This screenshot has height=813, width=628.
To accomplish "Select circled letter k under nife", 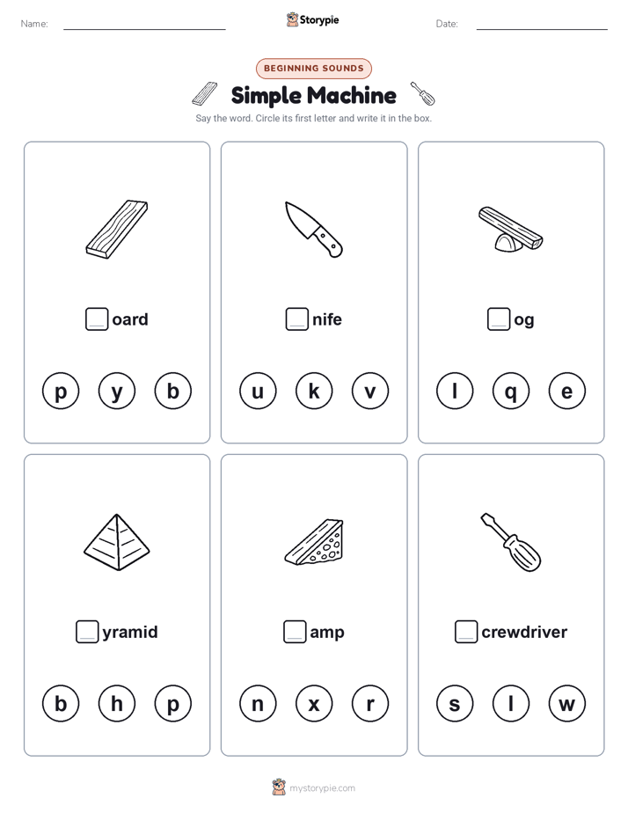I will (x=314, y=391).
